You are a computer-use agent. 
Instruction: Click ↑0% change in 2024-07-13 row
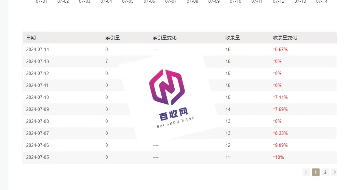click(x=277, y=62)
